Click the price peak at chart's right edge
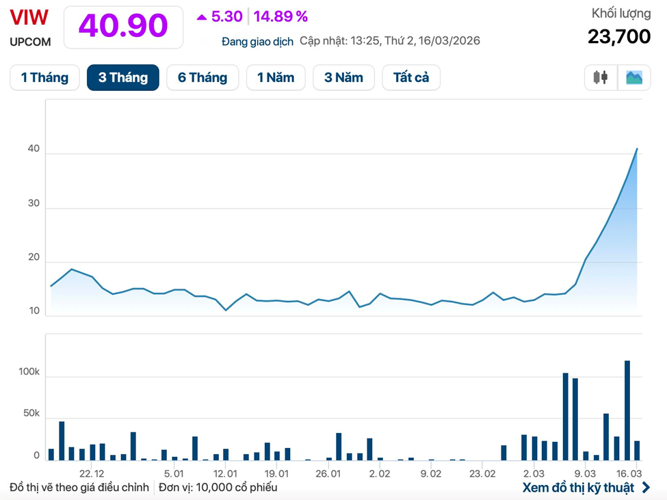 (x=636, y=148)
